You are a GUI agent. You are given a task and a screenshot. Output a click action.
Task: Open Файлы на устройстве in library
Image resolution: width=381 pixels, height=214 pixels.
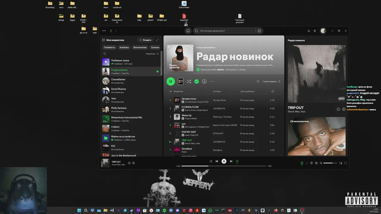tap(131, 138)
